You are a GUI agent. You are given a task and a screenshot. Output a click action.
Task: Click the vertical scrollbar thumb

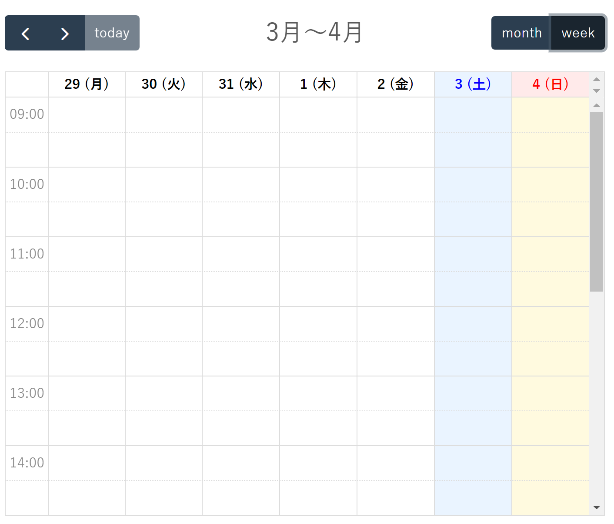coord(597,202)
